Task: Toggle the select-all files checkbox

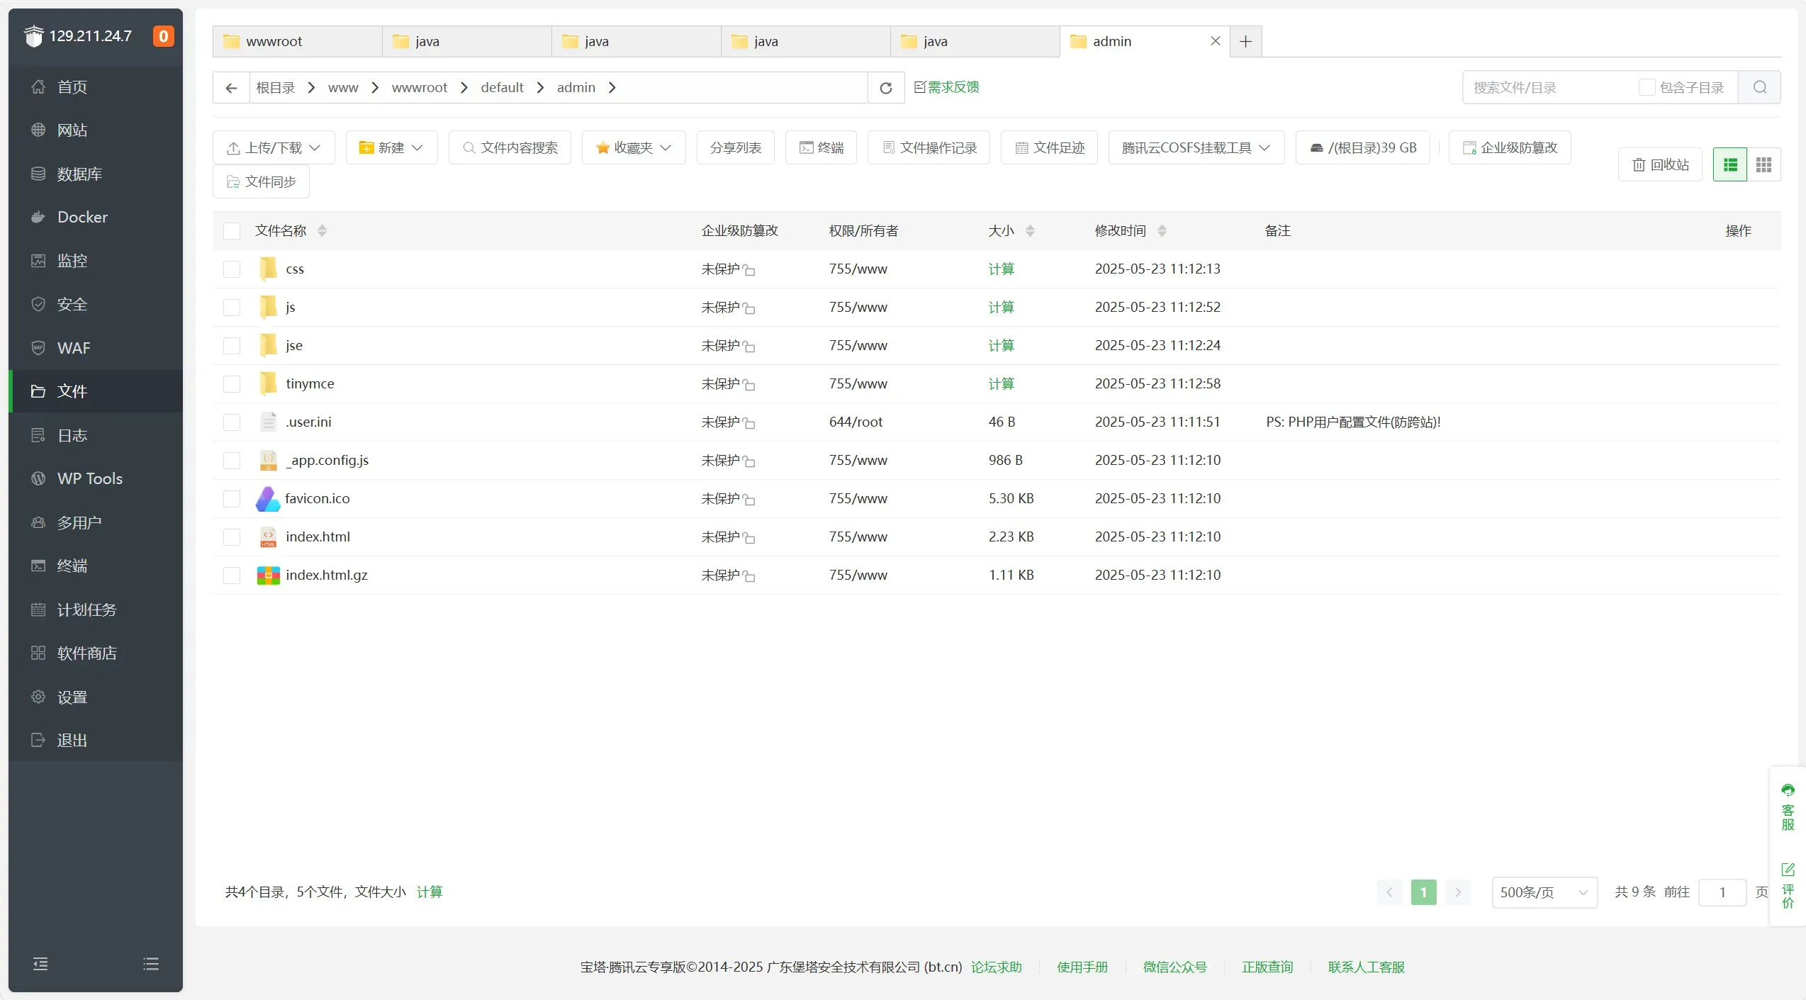Action: 232,231
